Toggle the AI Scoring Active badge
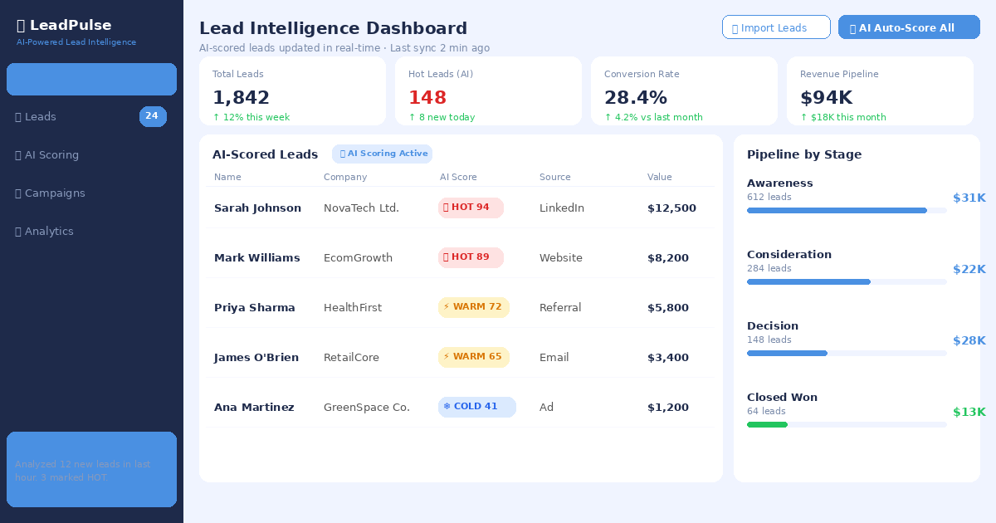996x523 pixels. coord(382,154)
